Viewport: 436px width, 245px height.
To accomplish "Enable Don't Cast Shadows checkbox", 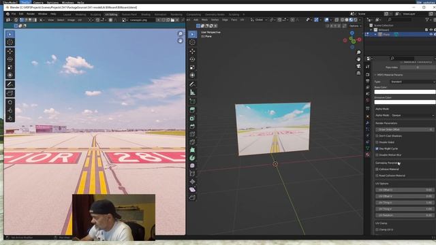I will pos(377,136).
